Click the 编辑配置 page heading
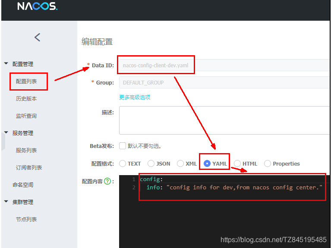 point(97,41)
